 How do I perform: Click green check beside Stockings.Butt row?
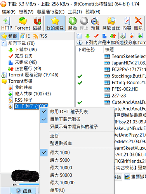pos(80,76)
